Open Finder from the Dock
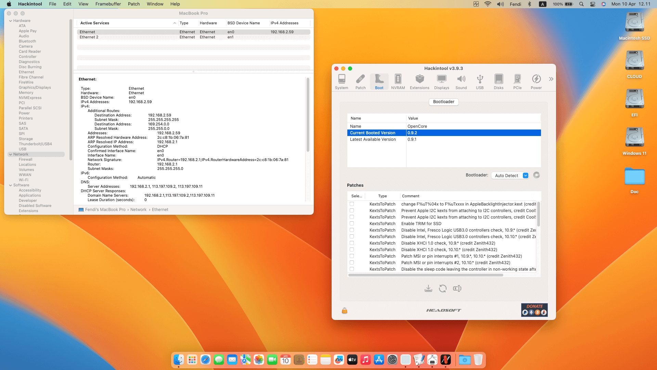The width and height of the screenshot is (657, 370). [x=179, y=360]
